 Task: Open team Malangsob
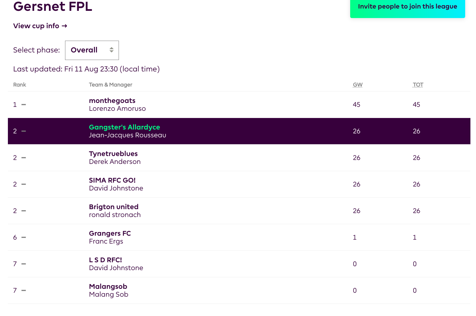click(x=108, y=286)
